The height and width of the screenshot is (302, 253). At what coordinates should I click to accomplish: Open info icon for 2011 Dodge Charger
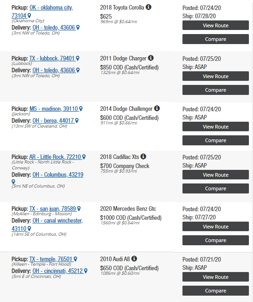[x=151, y=58]
